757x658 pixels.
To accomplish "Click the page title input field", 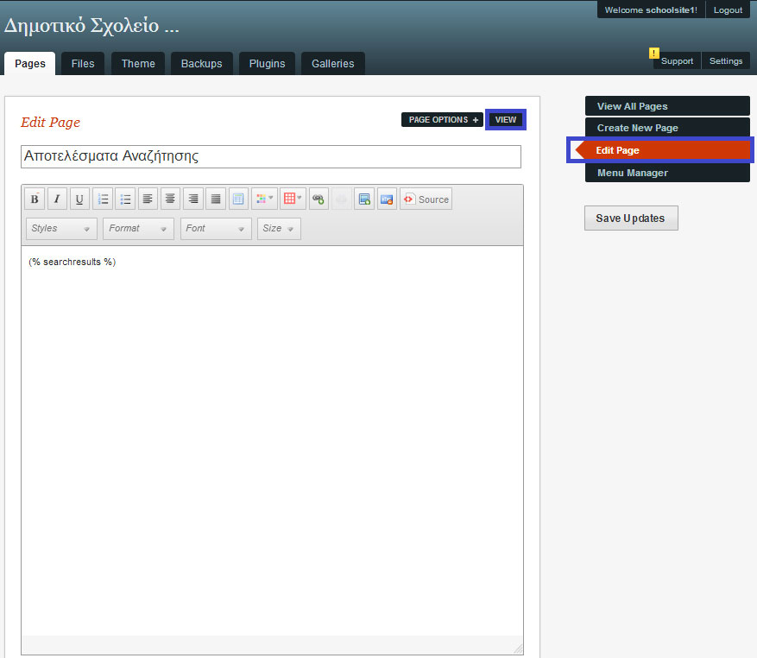I will point(270,156).
